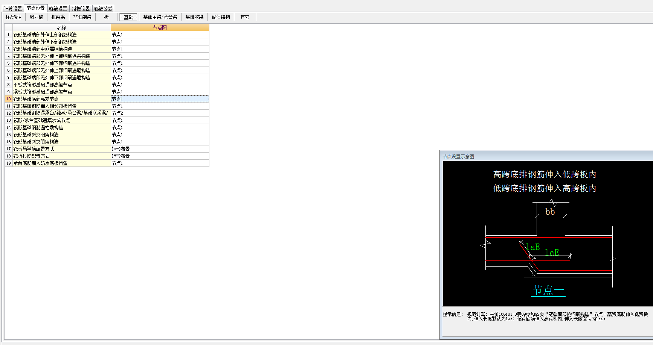Select row 平板式筏形基础顶部高差节点
The height and width of the screenshot is (345, 653).
62,85
